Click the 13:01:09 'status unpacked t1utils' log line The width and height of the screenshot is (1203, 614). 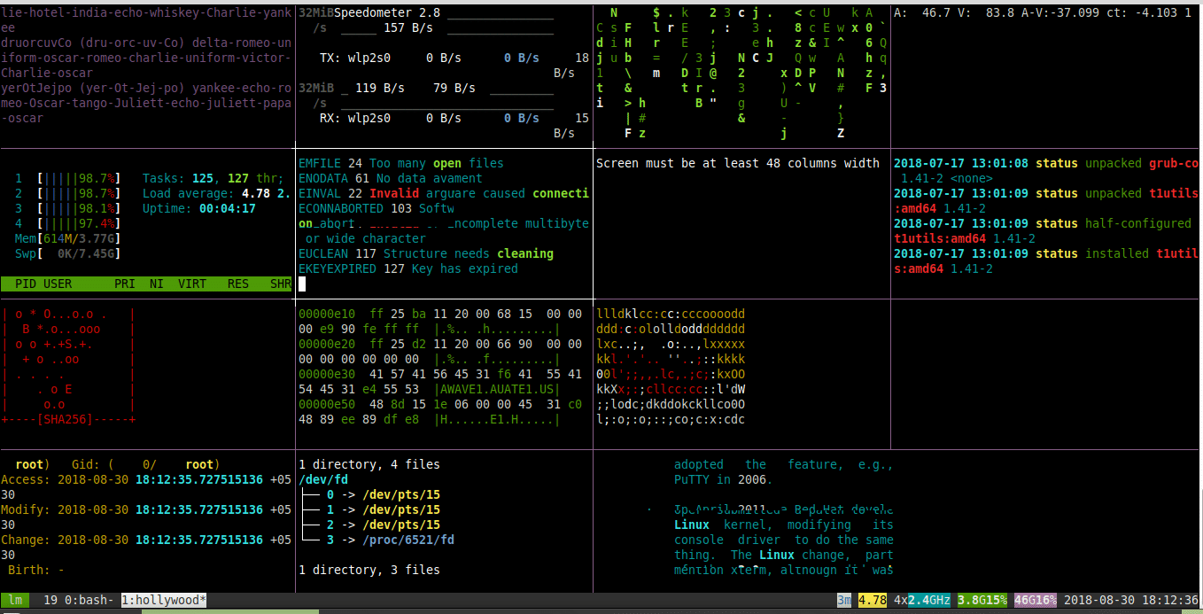(1046, 193)
